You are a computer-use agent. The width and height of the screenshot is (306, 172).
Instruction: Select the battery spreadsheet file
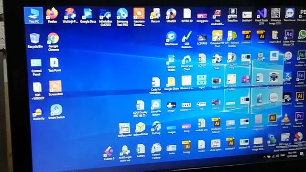click(141, 151)
